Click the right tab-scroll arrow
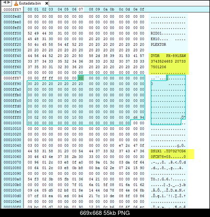This screenshot has width=210, height=217. point(9,3)
